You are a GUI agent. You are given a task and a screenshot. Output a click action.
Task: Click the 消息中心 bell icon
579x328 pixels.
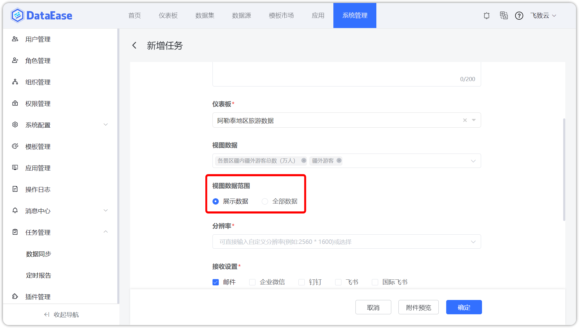click(15, 211)
